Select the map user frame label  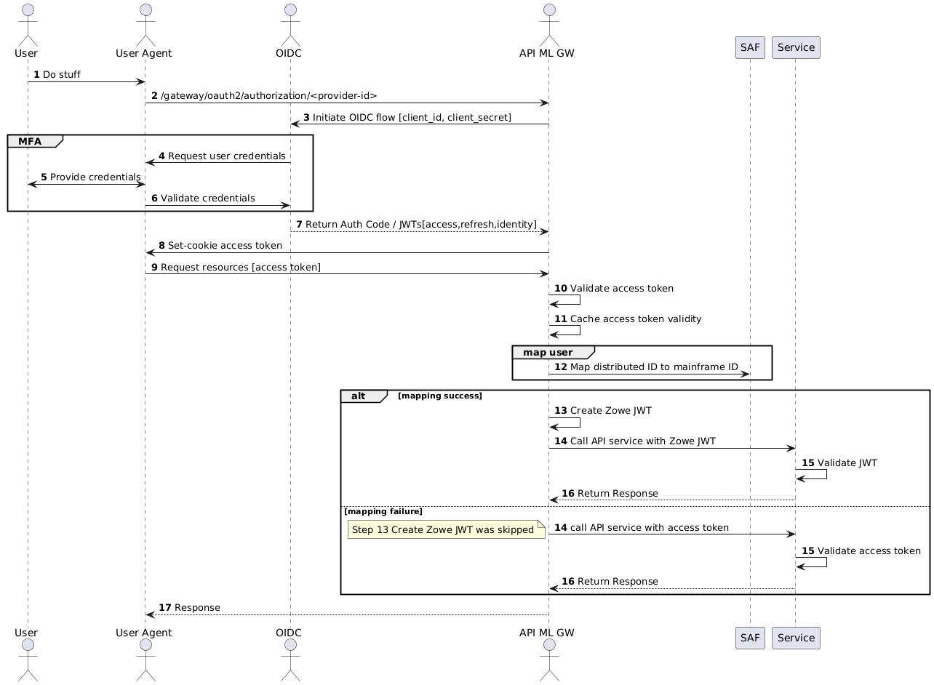tap(546, 352)
